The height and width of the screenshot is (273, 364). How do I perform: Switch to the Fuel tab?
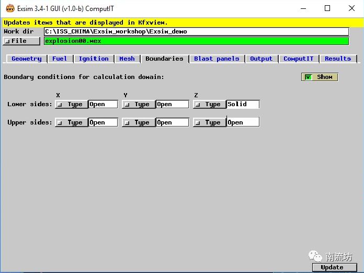click(60, 59)
